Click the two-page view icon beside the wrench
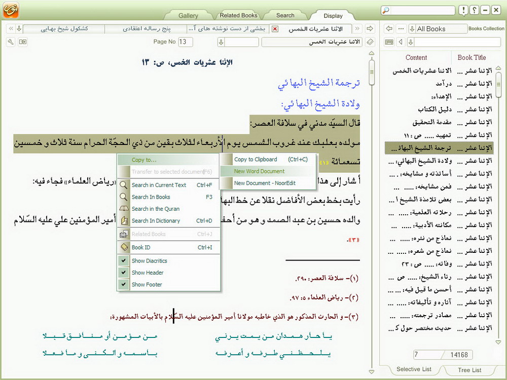 (23, 42)
